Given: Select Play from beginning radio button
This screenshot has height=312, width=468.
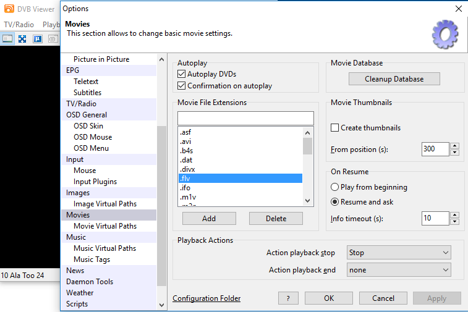Looking at the screenshot, I should pos(334,187).
